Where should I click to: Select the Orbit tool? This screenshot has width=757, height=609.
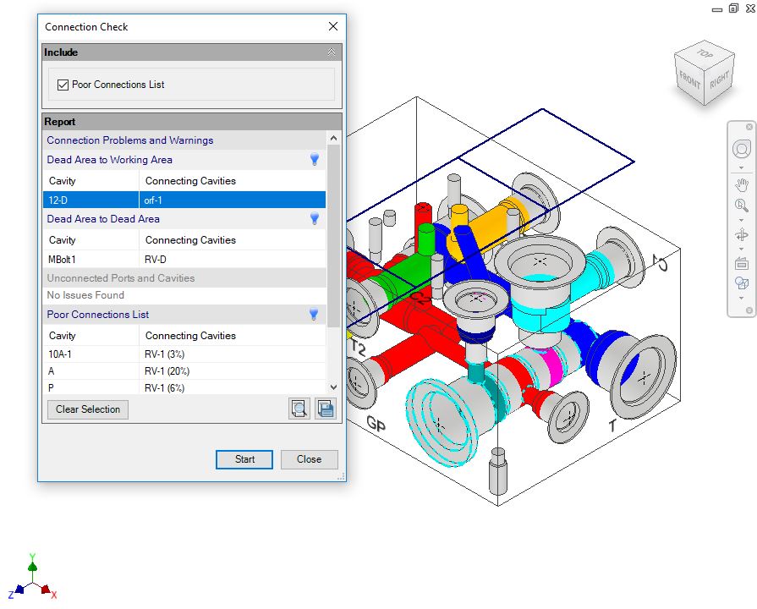coord(742,235)
